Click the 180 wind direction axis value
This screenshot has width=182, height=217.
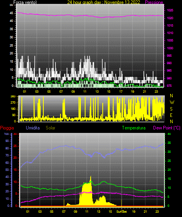pyautogui.click(x=13, y=109)
